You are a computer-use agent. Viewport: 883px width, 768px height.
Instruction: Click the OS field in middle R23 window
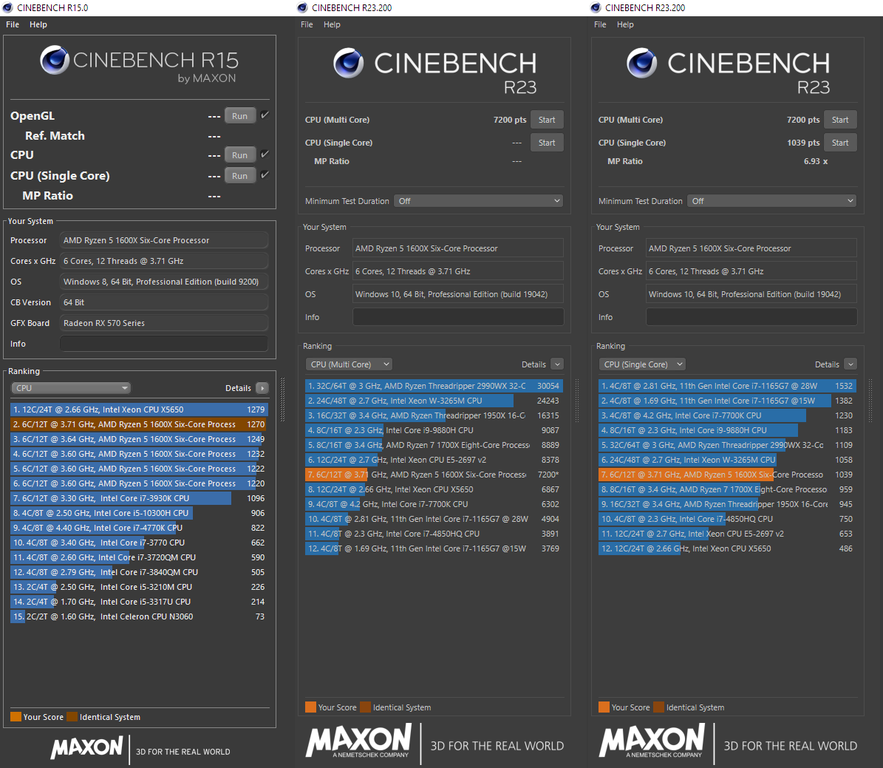458,294
